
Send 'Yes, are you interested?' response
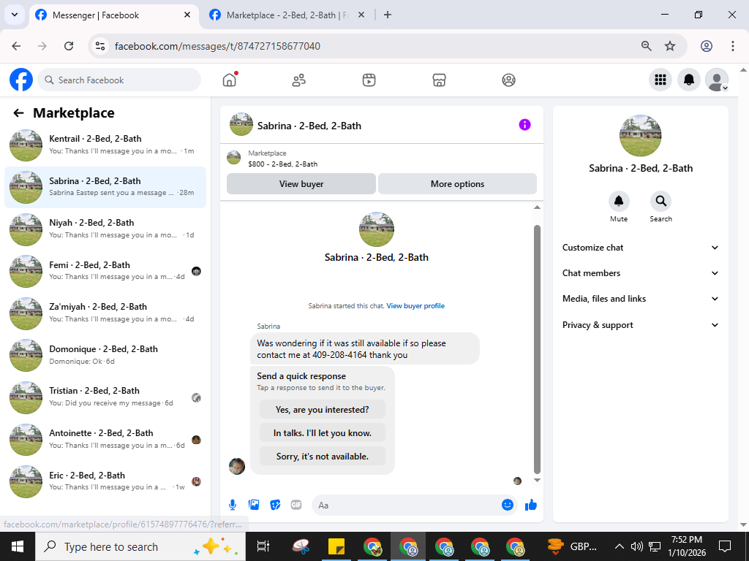323,410
